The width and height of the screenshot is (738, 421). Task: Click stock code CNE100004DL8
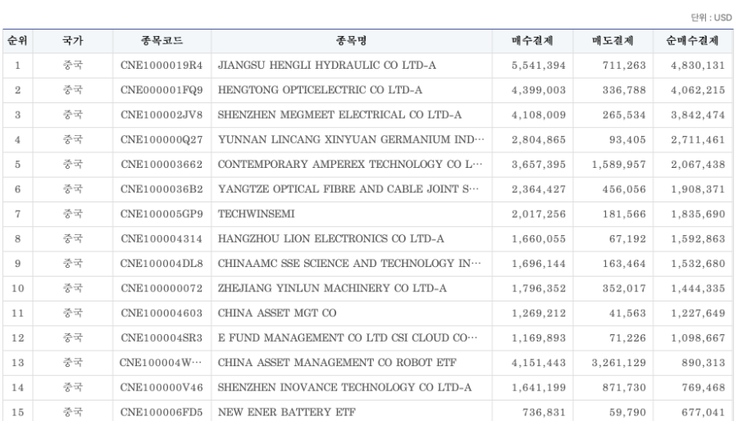[x=162, y=264]
